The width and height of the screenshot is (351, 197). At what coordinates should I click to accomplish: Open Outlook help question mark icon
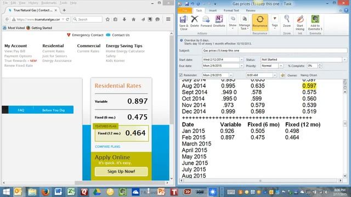346,10
